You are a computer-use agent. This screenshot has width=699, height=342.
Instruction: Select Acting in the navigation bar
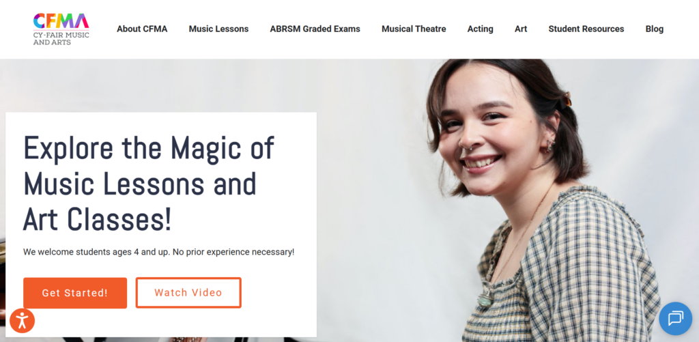(480, 29)
